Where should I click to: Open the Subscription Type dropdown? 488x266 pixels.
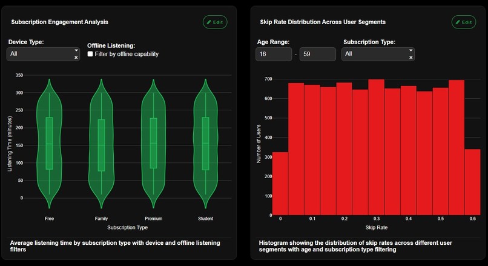click(x=378, y=54)
